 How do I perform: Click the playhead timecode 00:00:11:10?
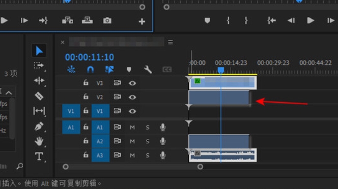(90, 57)
